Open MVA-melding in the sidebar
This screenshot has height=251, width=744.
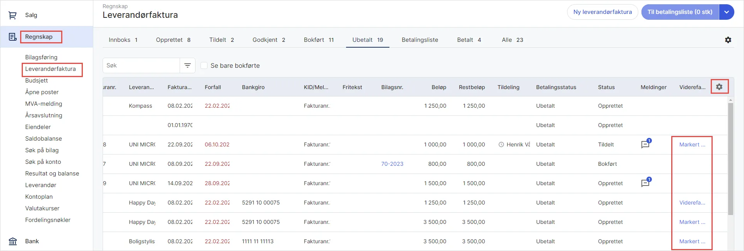click(43, 104)
